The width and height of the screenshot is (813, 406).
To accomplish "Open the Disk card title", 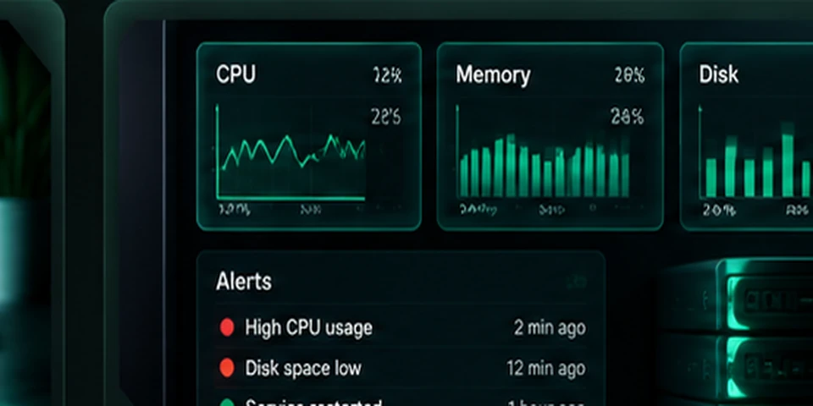I will tap(719, 74).
